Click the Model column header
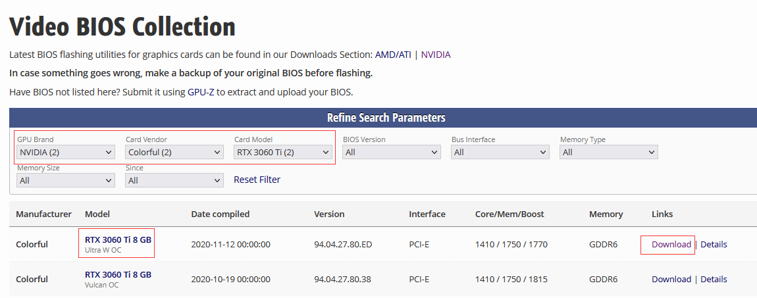The image size is (757, 298). click(x=97, y=214)
